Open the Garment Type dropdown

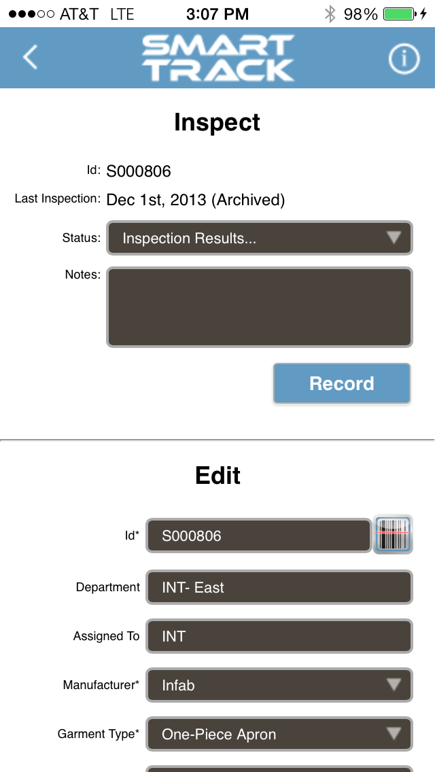coord(279,734)
